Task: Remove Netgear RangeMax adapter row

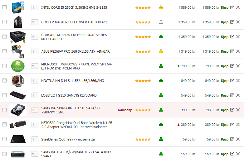Action: (x=238, y=125)
